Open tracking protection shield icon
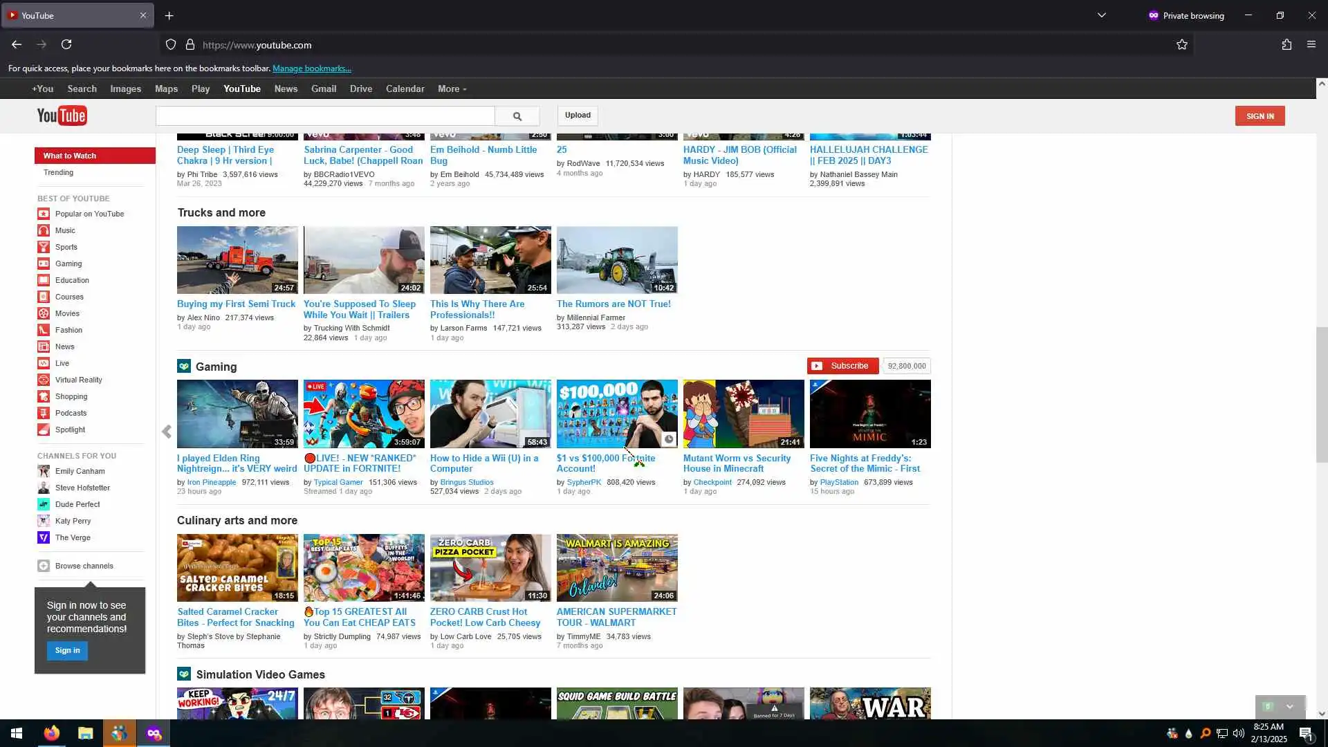This screenshot has height=747, width=1328. [171, 45]
